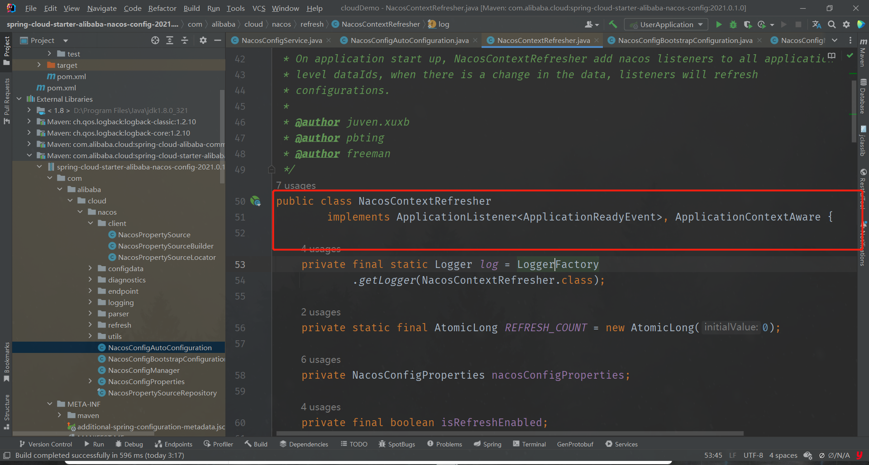Open the Maven tool window

pos(863,53)
